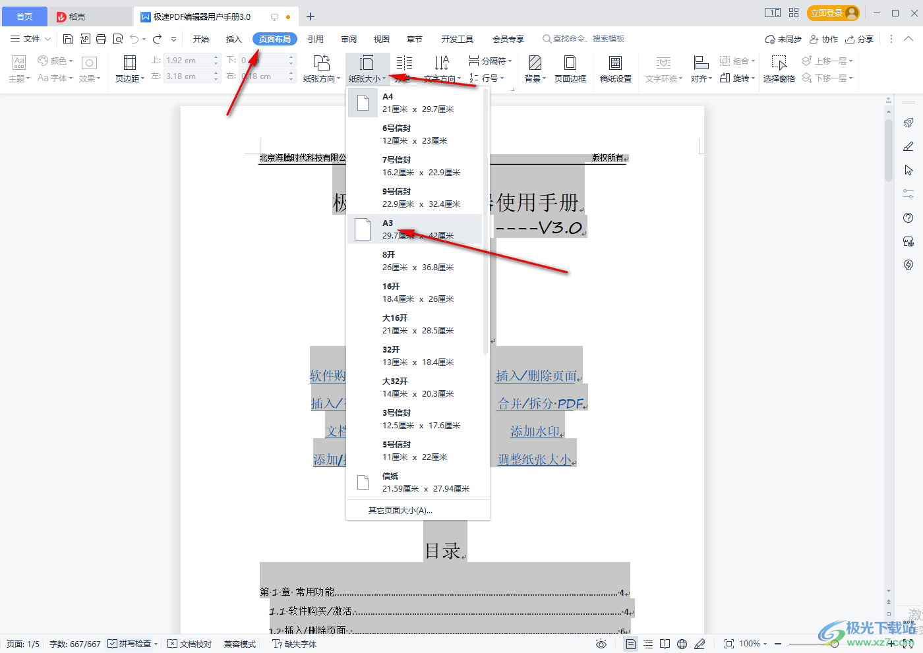This screenshot has height=653, width=923.
Task: Choose 16开 paper size
Action: pos(415,293)
